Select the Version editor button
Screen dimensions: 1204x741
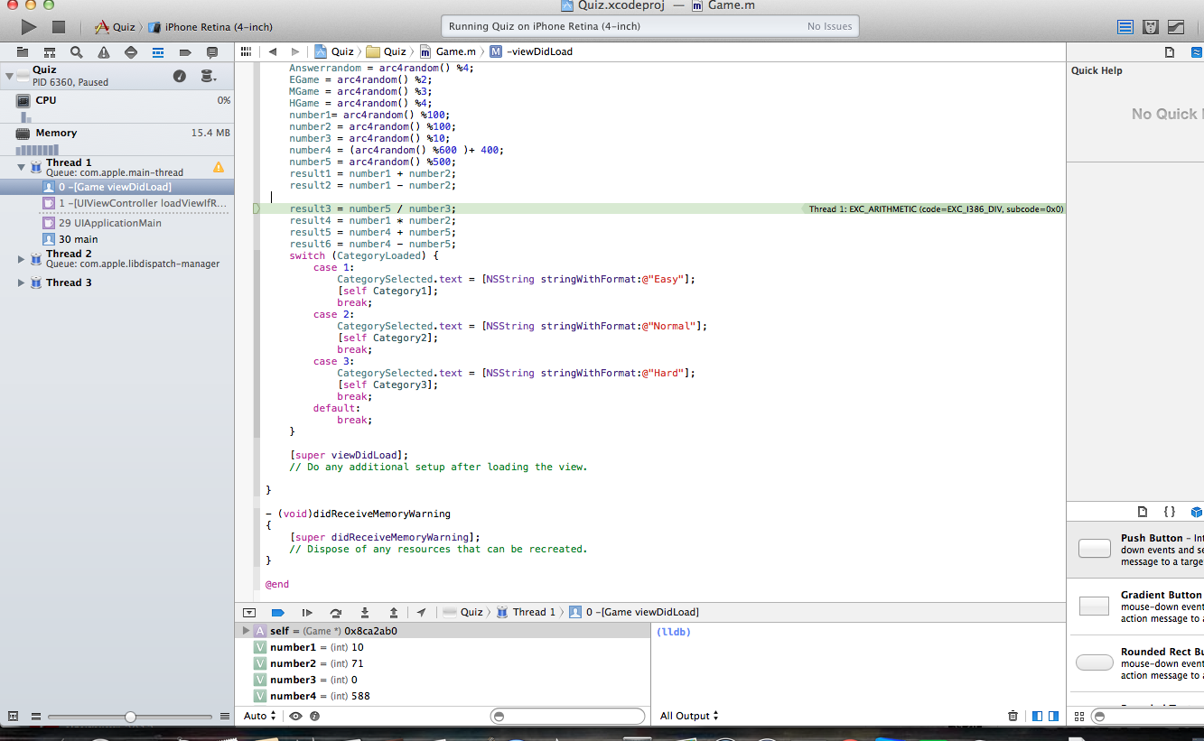pyautogui.click(x=1176, y=27)
